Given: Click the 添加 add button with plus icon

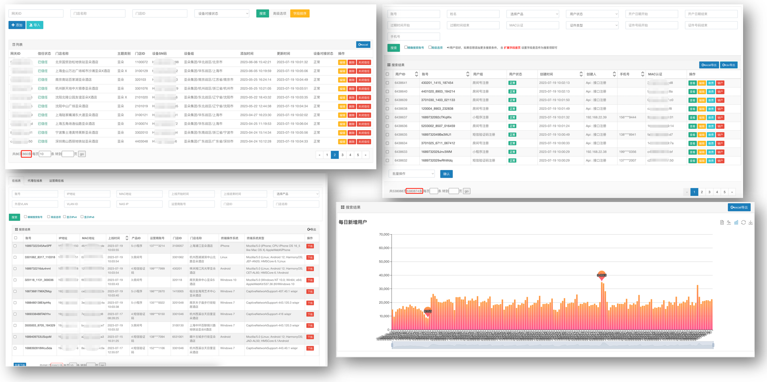Looking at the screenshot, I should point(17,25).
